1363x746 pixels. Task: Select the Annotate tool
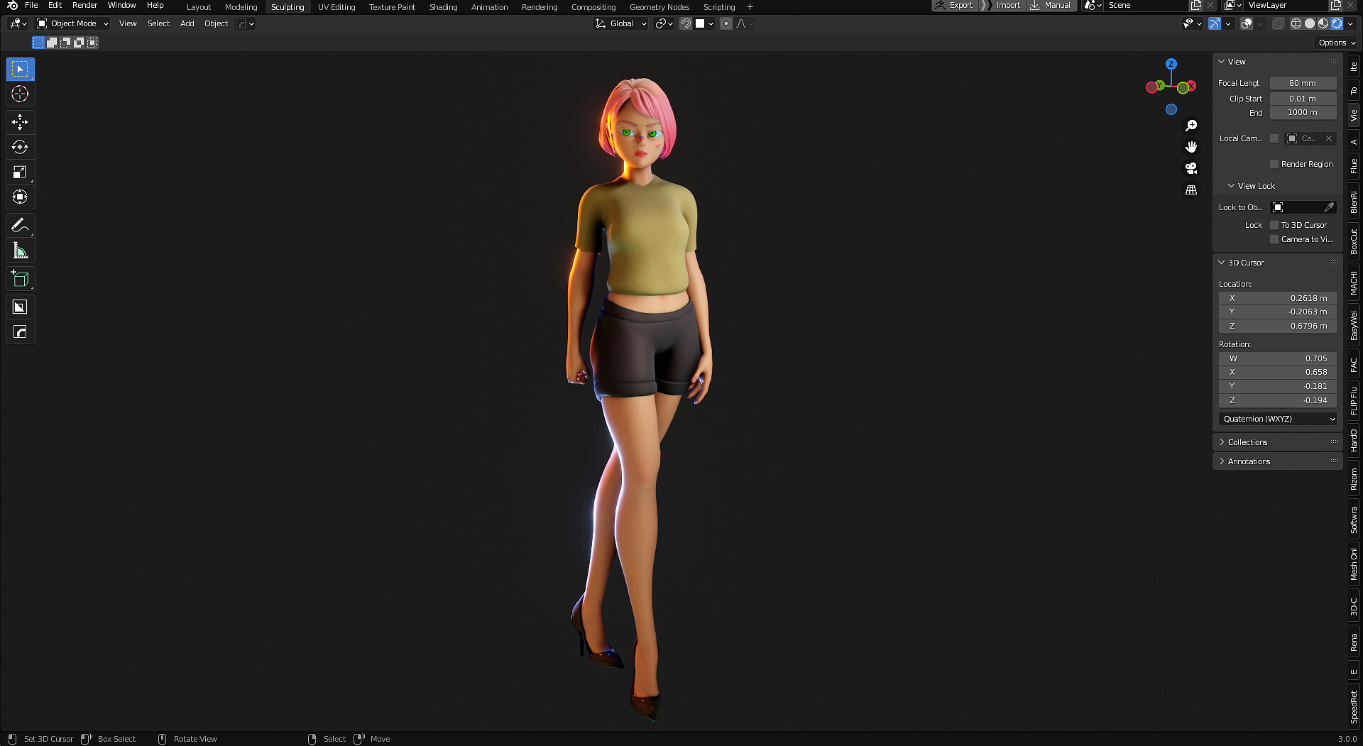(x=20, y=225)
